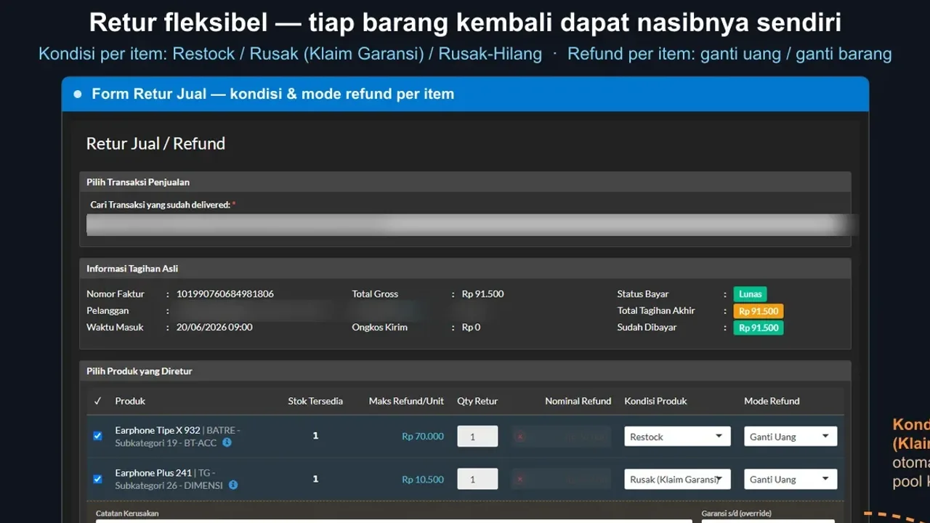Click the white bullet beside Form Retur Jual
The height and width of the screenshot is (523, 930).
click(x=78, y=94)
